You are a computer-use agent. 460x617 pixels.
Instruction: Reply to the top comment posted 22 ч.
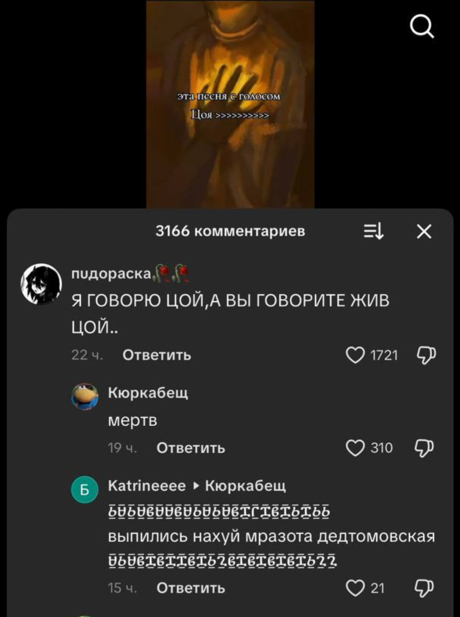point(156,355)
